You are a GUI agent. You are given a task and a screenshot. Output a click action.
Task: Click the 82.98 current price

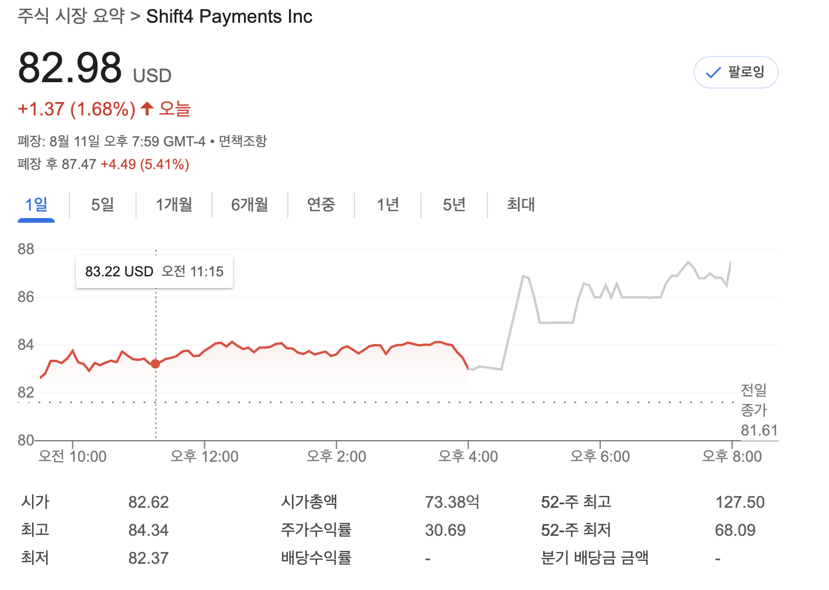[x=70, y=68]
